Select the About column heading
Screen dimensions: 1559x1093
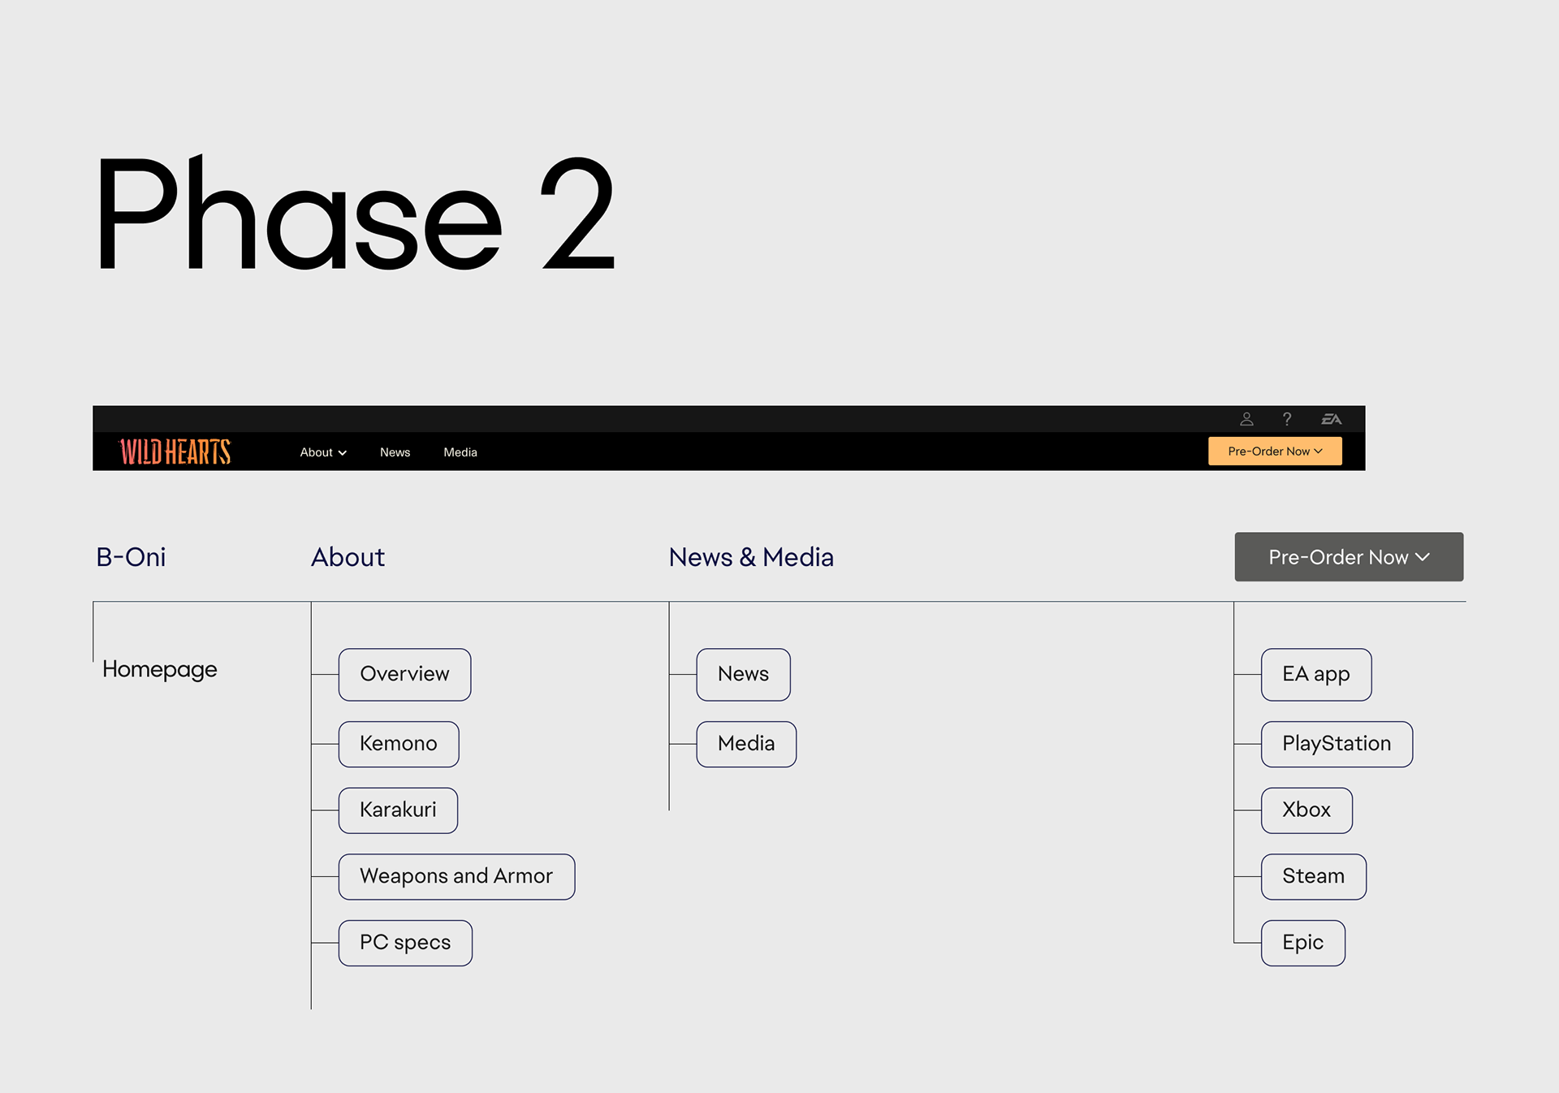pos(348,557)
